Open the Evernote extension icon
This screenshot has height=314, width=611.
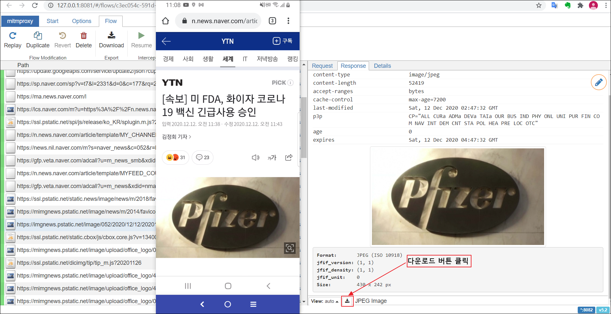point(568,5)
